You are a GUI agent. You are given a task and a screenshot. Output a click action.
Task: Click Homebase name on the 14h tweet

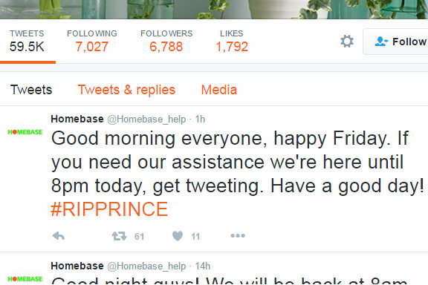coord(77,266)
